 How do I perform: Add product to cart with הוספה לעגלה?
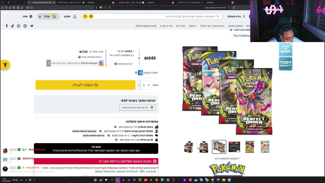[85, 85]
